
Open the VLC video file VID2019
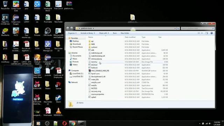coord(58,112)
